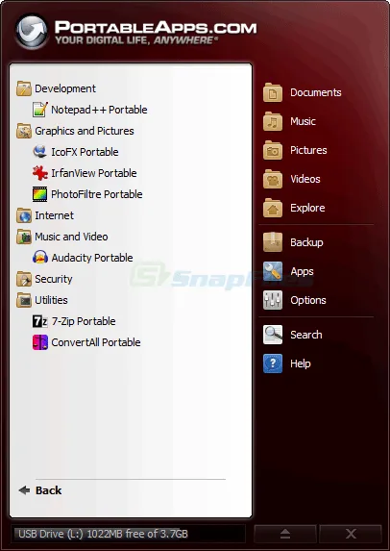Choose the Explore menu label
The height and width of the screenshot is (551, 390).
[x=307, y=208]
